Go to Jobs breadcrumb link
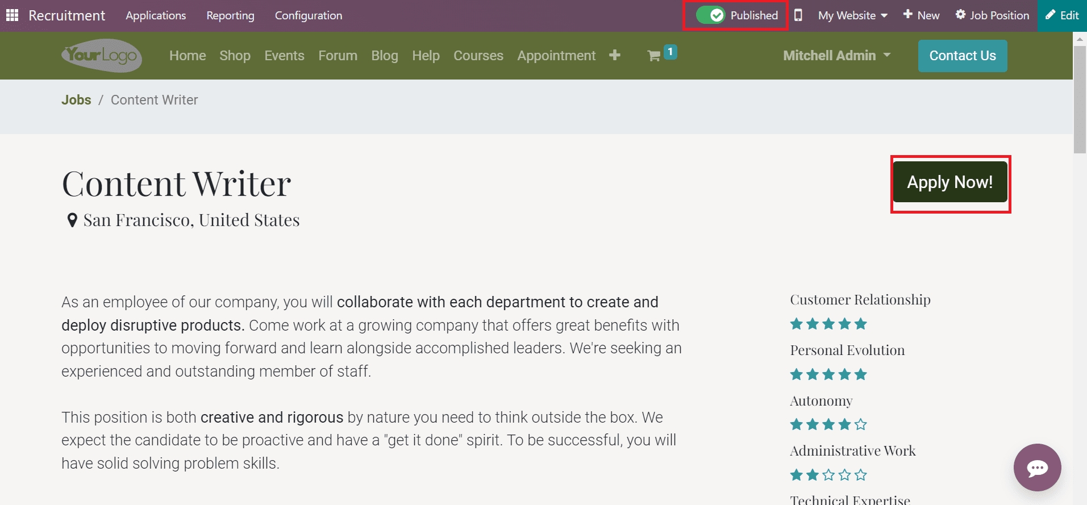Image resolution: width=1087 pixels, height=505 pixels. (x=76, y=100)
